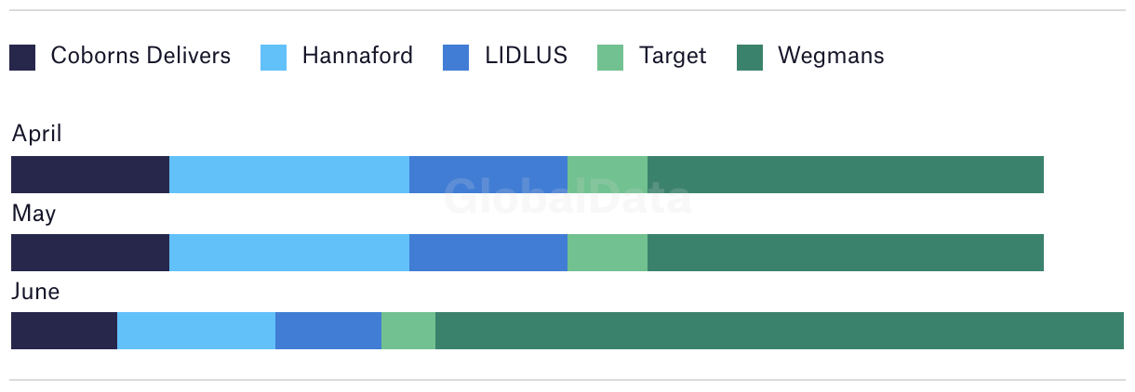The height and width of the screenshot is (392, 1135).
Task: Toggle the Coborns Delivers legend label
Action: (140, 56)
